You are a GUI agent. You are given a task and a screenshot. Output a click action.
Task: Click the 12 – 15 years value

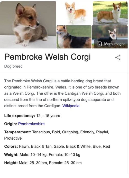48,116
